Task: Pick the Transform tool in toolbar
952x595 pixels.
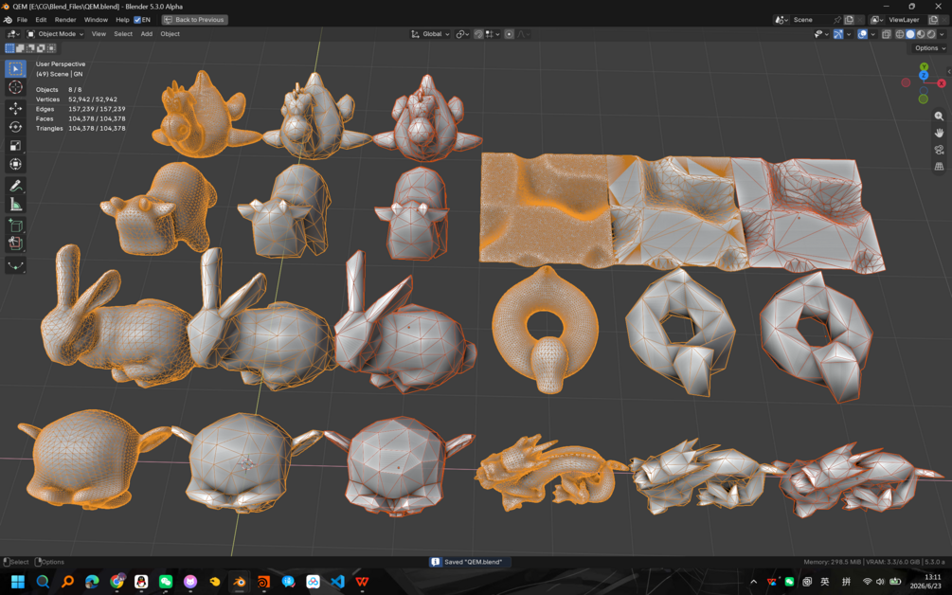Action: [x=15, y=164]
